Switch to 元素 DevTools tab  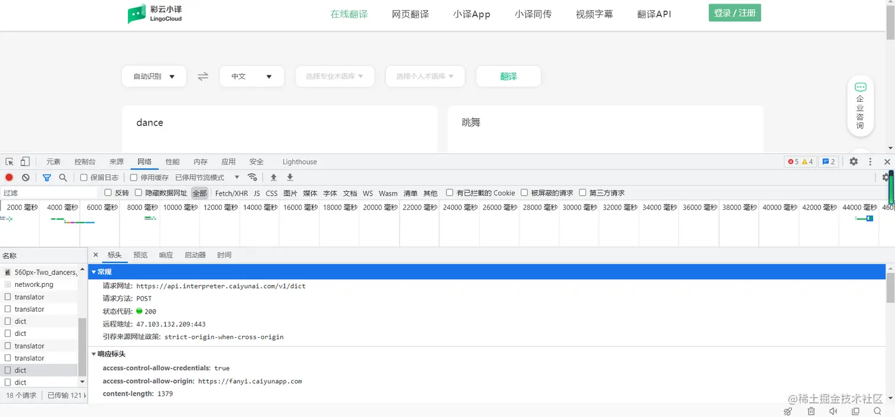pos(53,161)
